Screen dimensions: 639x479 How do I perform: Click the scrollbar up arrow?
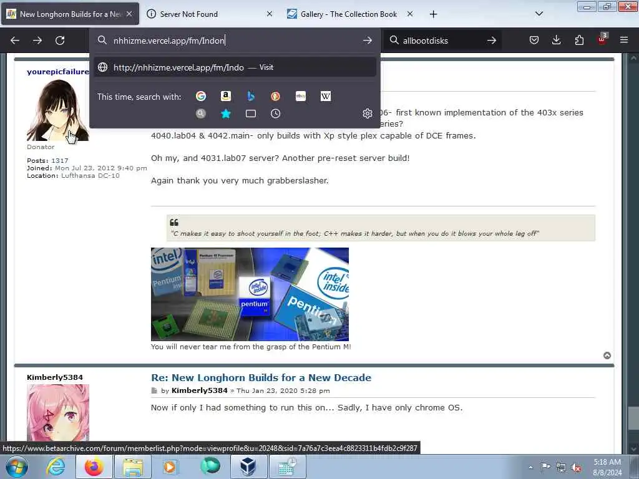tap(633, 58)
